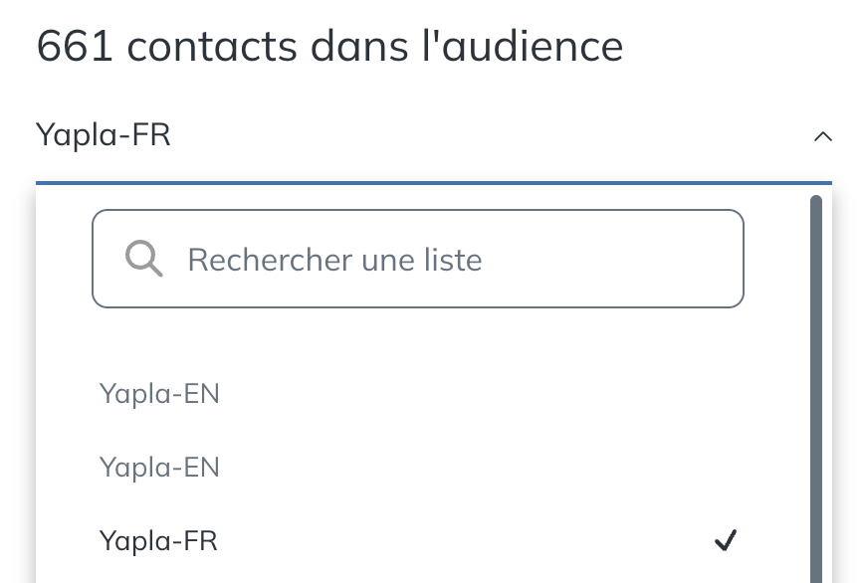Click the top end of the dropdown scrollbar

(816, 203)
